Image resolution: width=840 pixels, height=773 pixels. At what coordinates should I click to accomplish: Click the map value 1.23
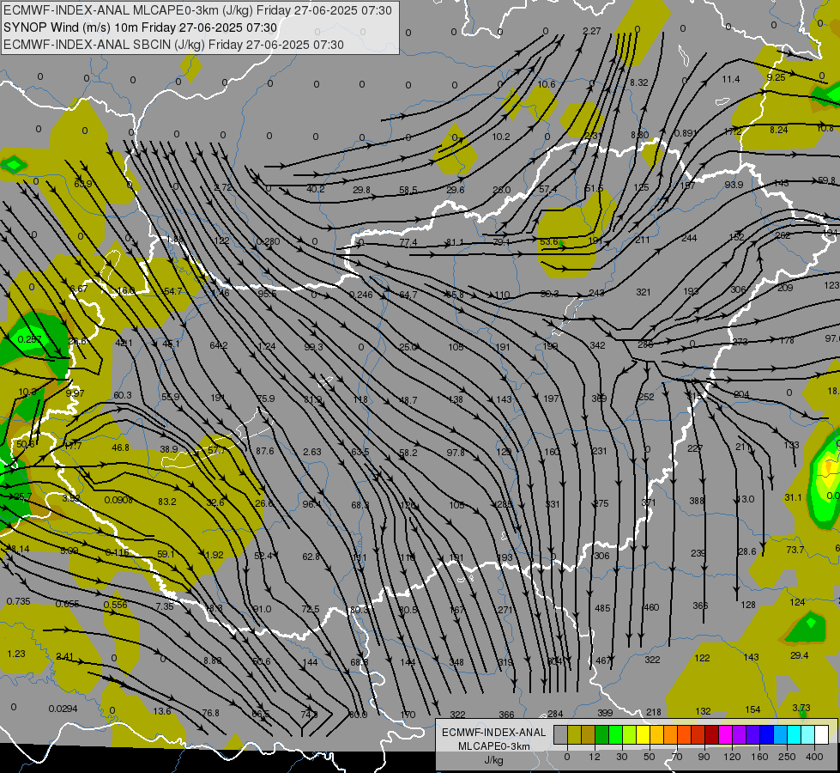(x=16, y=654)
